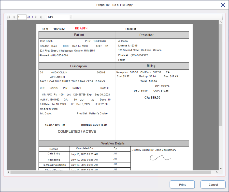229x192 pixels.
Task: Click the red RE-AUTH label
Action: point(81,29)
